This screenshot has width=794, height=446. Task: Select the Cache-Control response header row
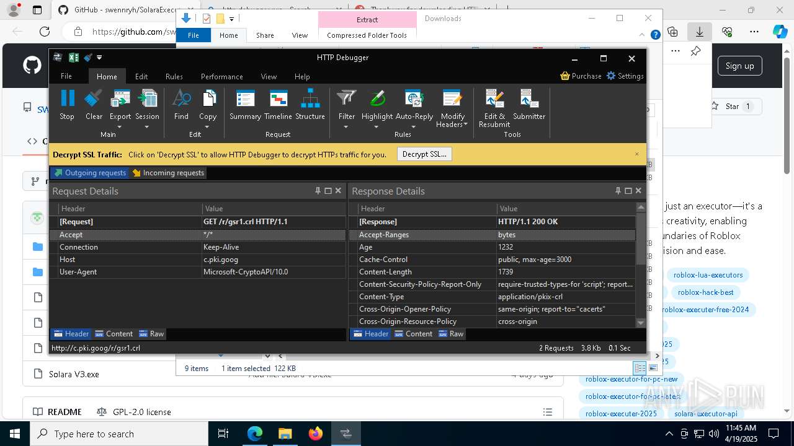pyautogui.click(x=493, y=260)
